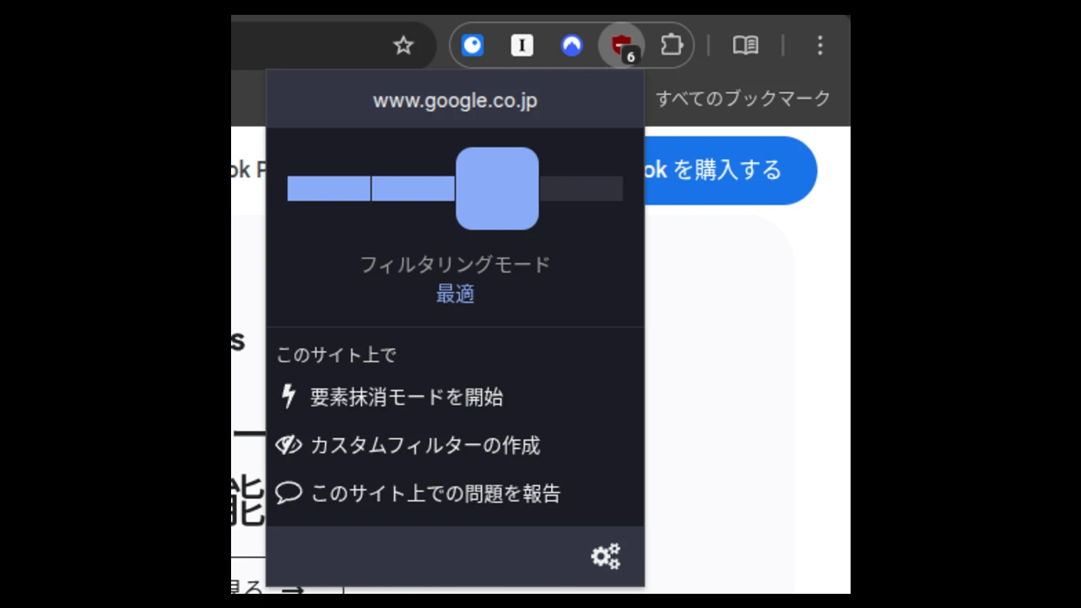
Task: Open the Chrome three-dot menu
Action: tap(820, 45)
